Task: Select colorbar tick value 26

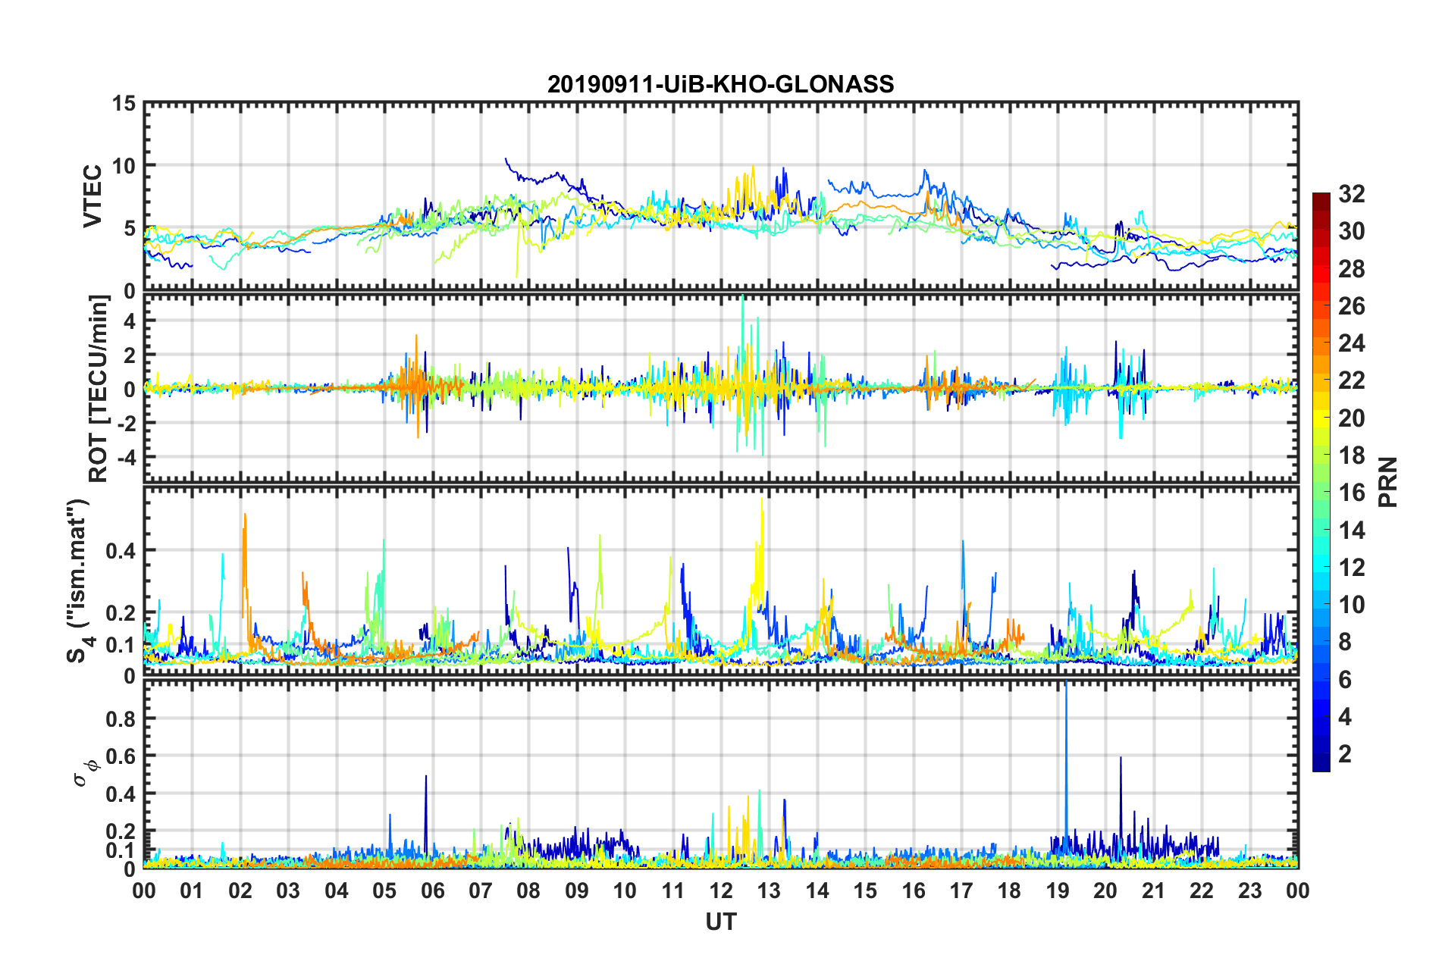Action: [1351, 306]
